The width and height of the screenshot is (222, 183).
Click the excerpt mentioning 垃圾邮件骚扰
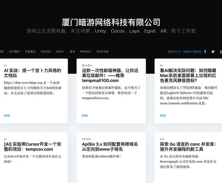tap(111, 93)
